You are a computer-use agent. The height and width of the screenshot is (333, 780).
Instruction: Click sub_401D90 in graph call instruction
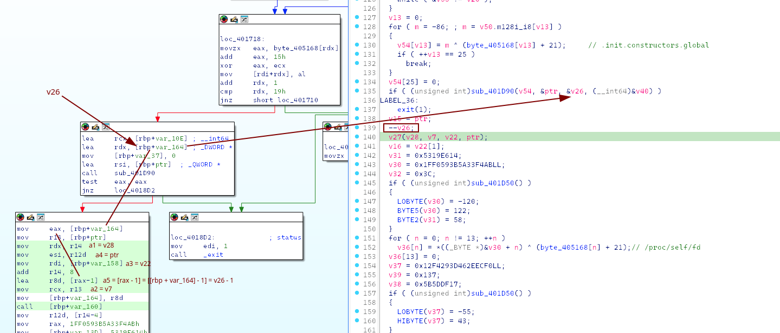coord(136,173)
